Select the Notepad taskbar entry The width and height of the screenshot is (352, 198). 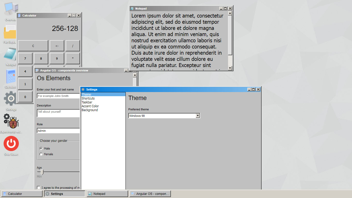107,193
